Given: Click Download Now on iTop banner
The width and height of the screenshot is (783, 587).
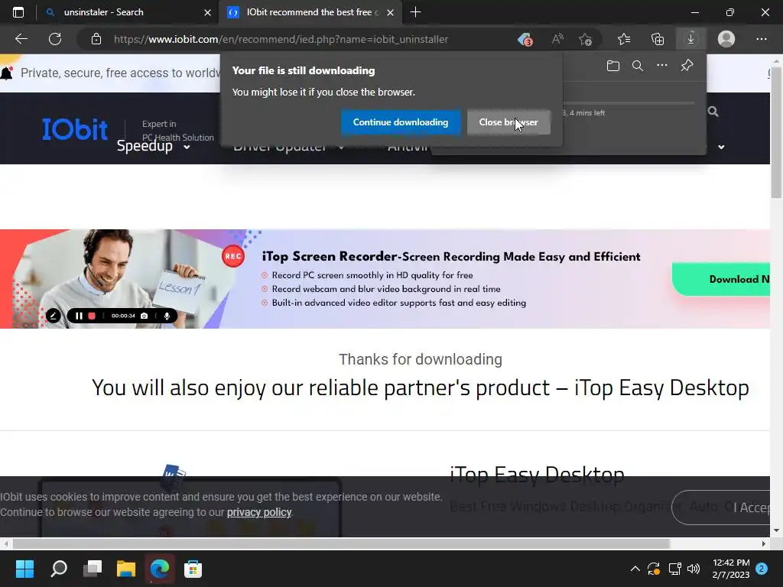Looking at the screenshot, I should click(x=722, y=279).
